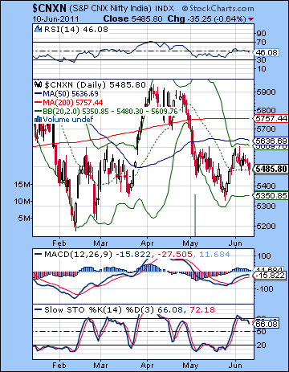
Task: Click the $CNXN ticker title at top
Action: pos(49,8)
